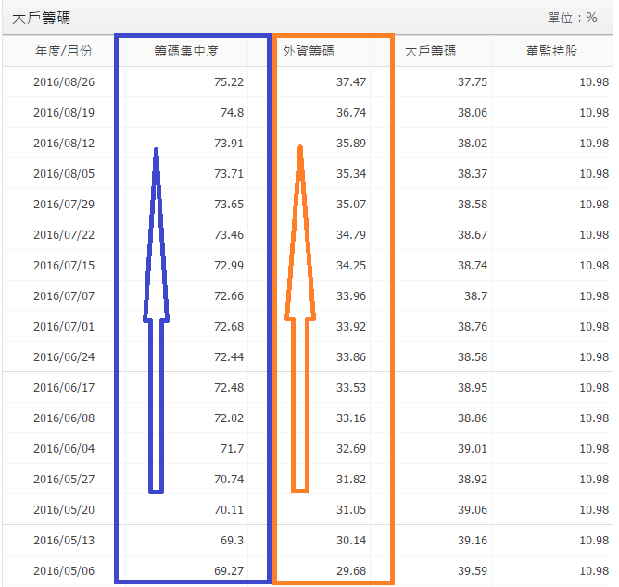Select the 2016/05/20 date cell
The height and width of the screenshot is (587, 619).
click(x=64, y=510)
